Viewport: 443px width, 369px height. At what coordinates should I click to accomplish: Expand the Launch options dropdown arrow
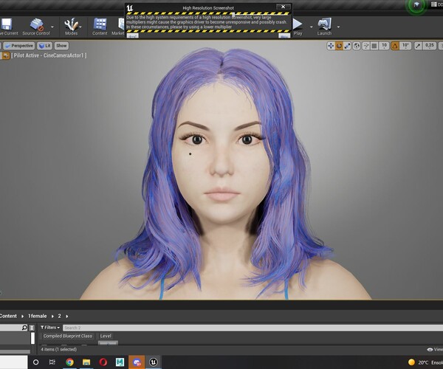(x=338, y=27)
